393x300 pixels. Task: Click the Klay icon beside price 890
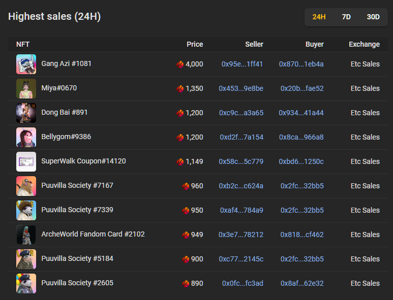pyautogui.click(x=186, y=283)
